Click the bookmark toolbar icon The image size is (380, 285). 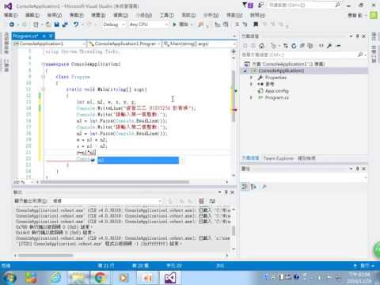pos(256,25)
